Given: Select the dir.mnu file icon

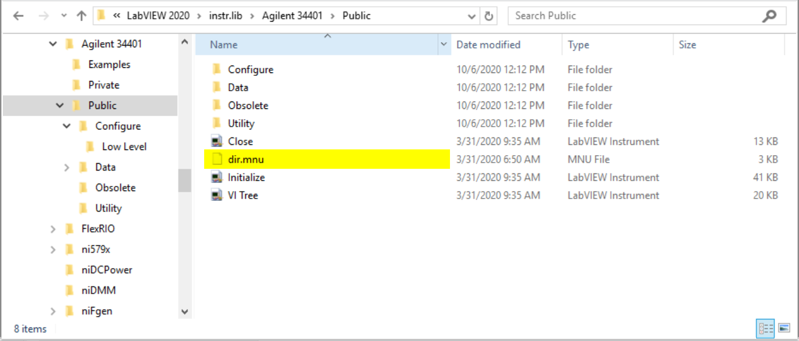Looking at the screenshot, I should pyautogui.click(x=217, y=159).
